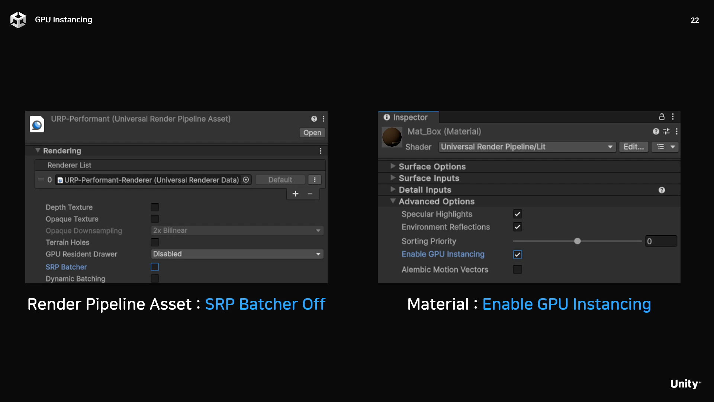Select the Inspector tab

coord(408,117)
